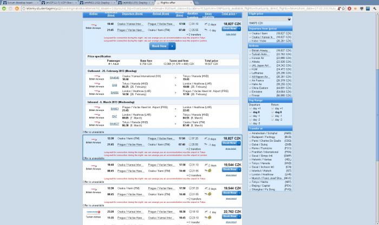This screenshot has height=225, width=379.
Task: Sort results by the Total price column
Action: (x=229, y=14)
